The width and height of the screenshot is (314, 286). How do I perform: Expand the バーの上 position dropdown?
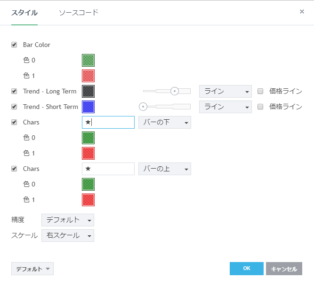pyautogui.click(x=164, y=169)
